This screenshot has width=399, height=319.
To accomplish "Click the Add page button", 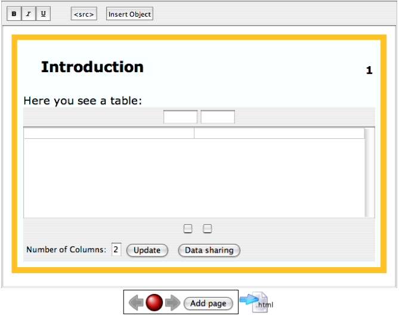I will [x=208, y=303].
